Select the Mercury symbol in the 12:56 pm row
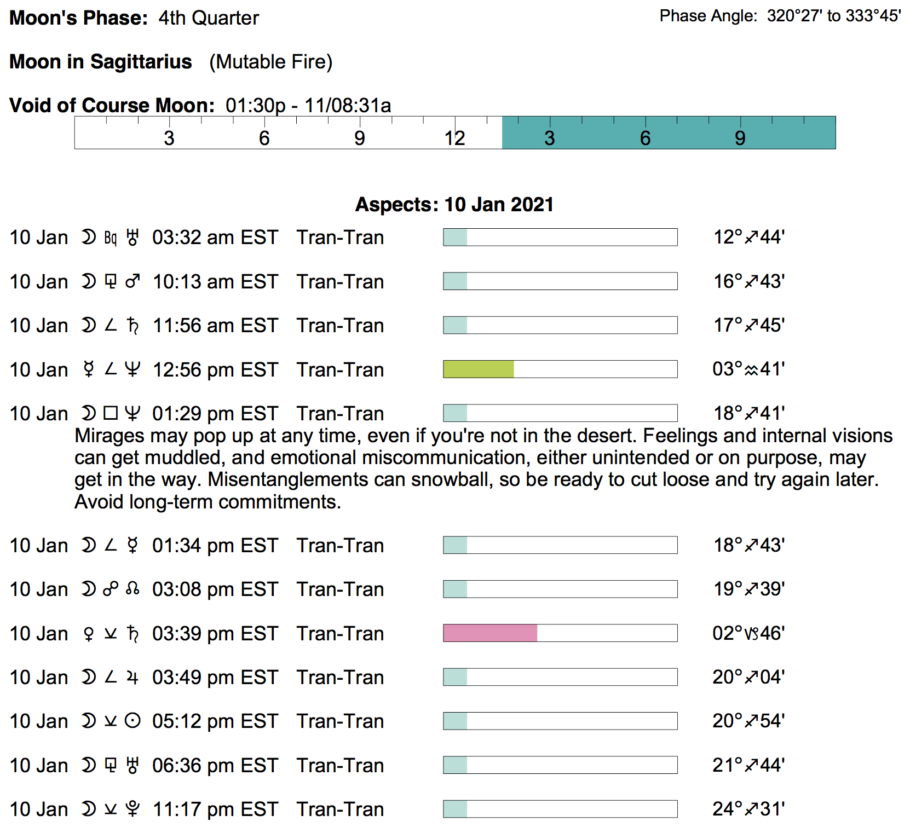This screenshot has width=910, height=833. 88,370
